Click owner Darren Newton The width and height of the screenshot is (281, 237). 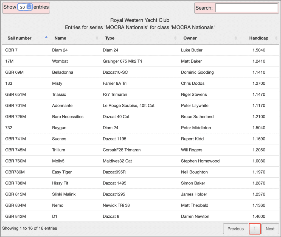(x=195, y=217)
